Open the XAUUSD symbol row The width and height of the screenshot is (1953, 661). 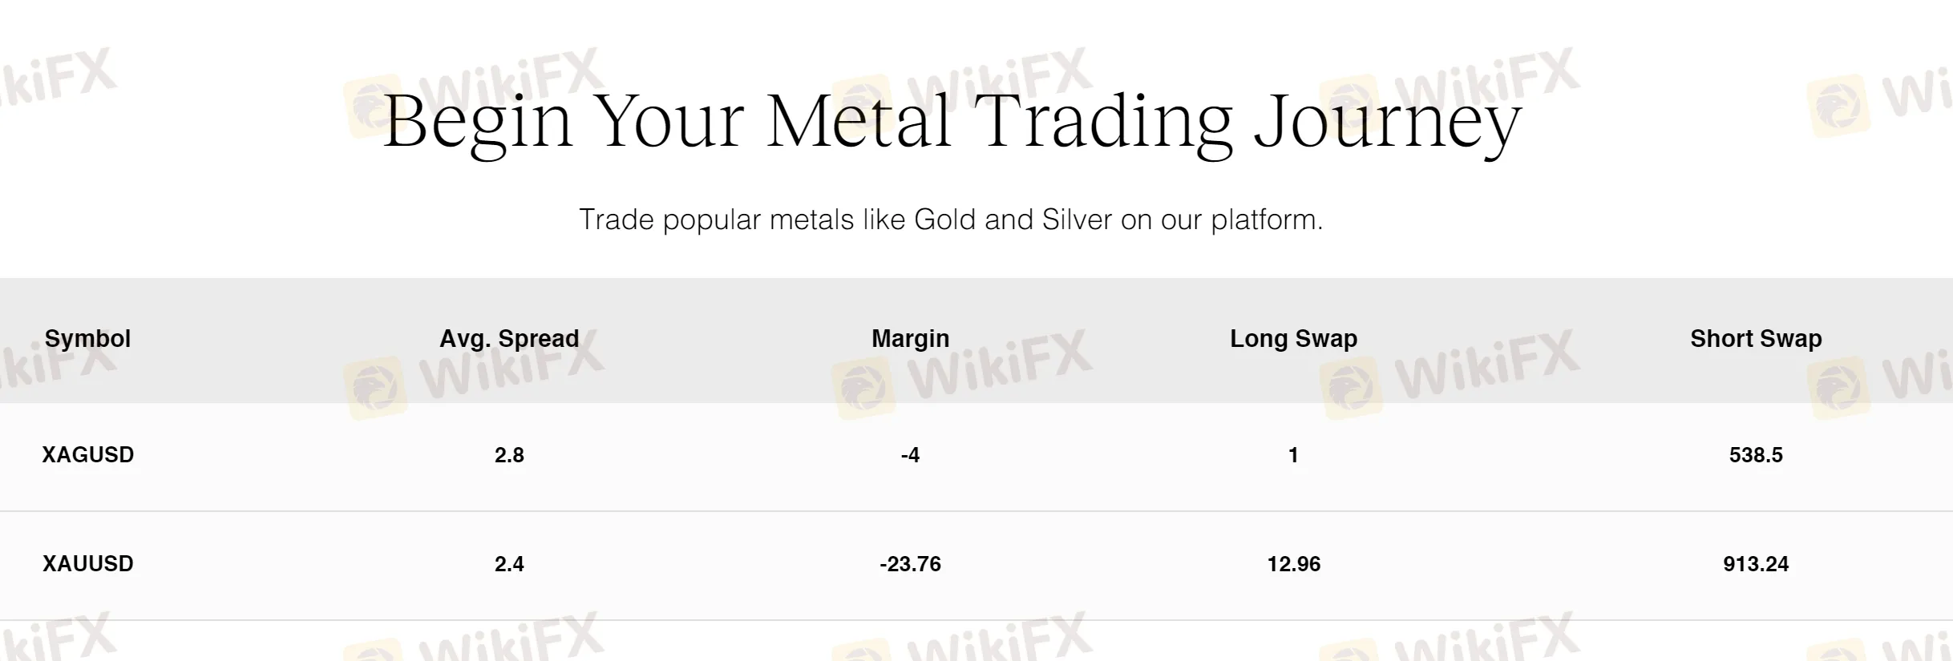pyautogui.click(x=88, y=564)
